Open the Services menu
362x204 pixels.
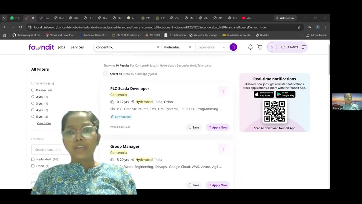[77, 47]
